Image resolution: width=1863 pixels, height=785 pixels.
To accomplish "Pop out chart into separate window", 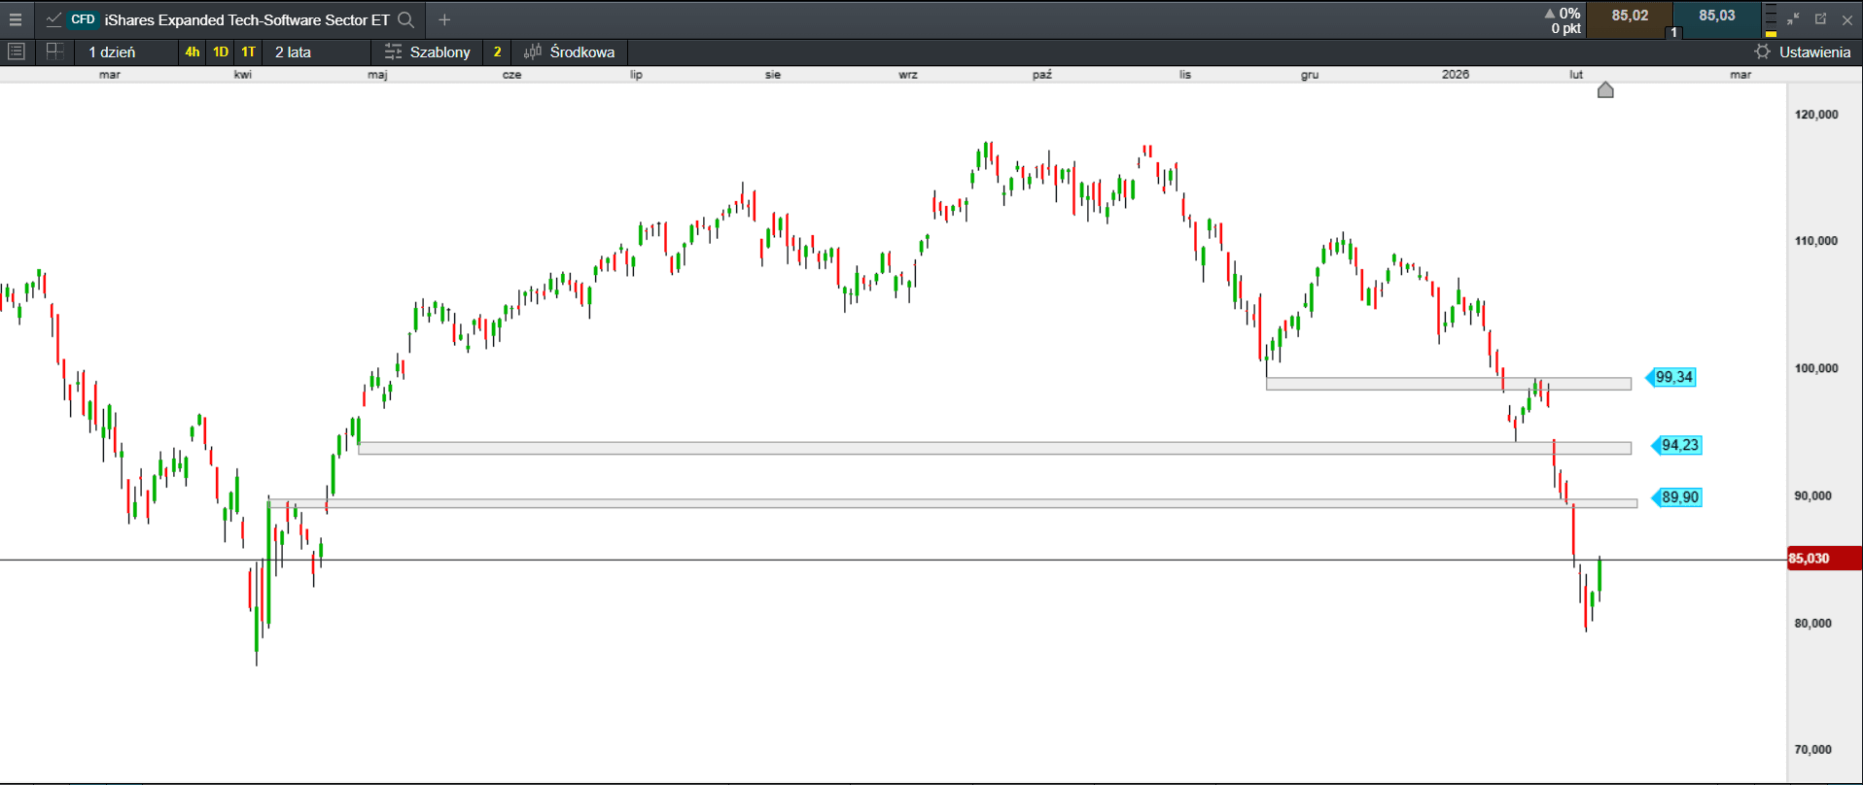I will coord(1820,19).
